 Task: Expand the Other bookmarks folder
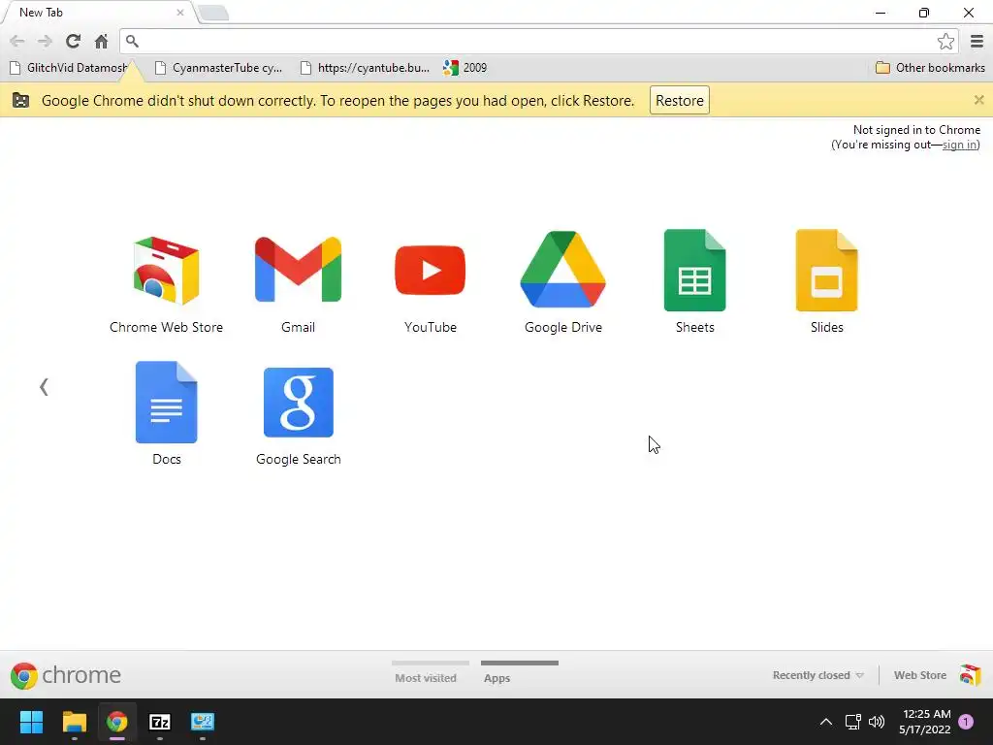(x=930, y=68)
